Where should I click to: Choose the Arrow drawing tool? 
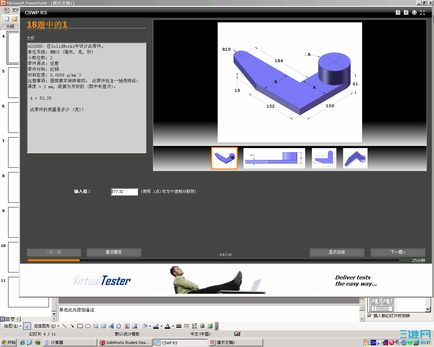pyautogui.click(x=72, y=326)
